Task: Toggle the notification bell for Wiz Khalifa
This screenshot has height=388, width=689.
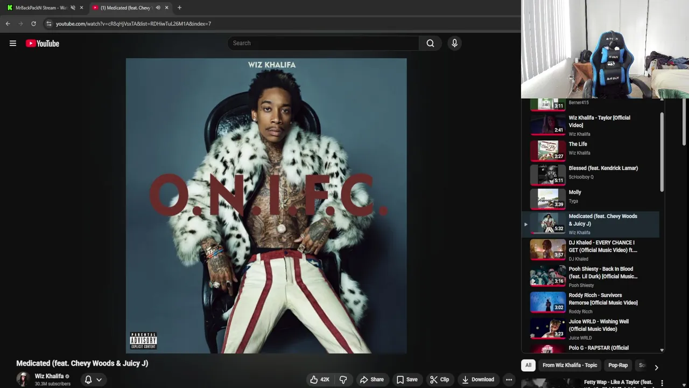Action: [88, 379]
